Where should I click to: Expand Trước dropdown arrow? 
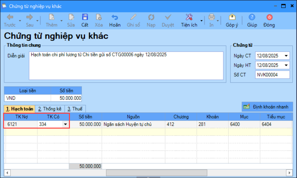click(x=20, y=21)
